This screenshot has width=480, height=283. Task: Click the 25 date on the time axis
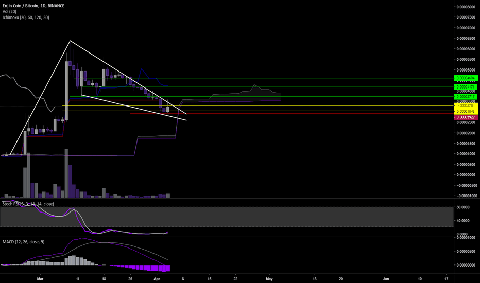click(x=130, y=279)
